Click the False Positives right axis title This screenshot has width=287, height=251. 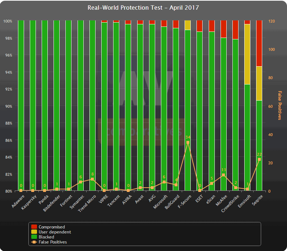point(280,105)
